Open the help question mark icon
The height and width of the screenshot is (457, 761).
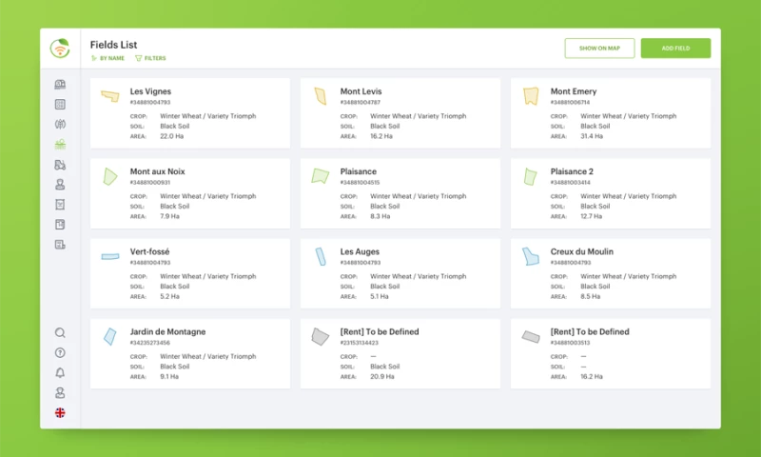point(60,353)
